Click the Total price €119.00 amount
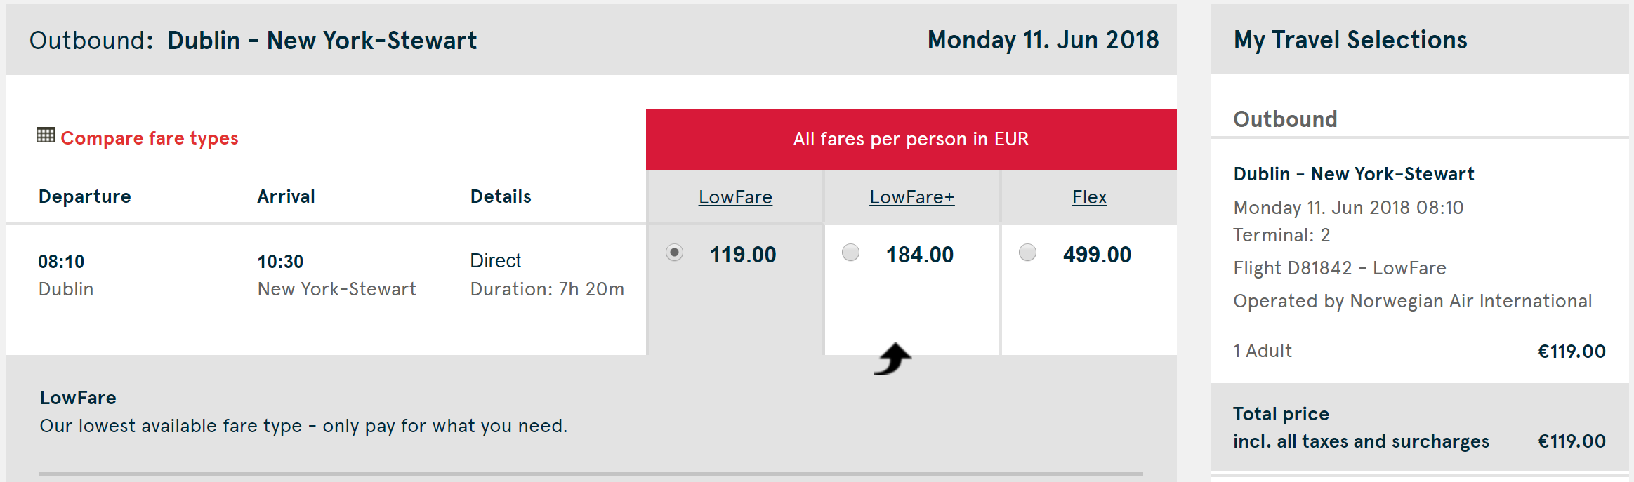 point(1571,441)
